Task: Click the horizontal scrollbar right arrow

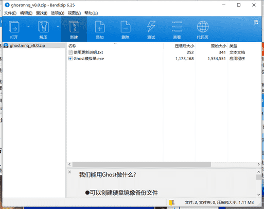Action: tap(259, 164)
